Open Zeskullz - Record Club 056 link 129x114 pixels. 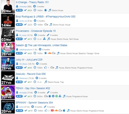(31, 74)
